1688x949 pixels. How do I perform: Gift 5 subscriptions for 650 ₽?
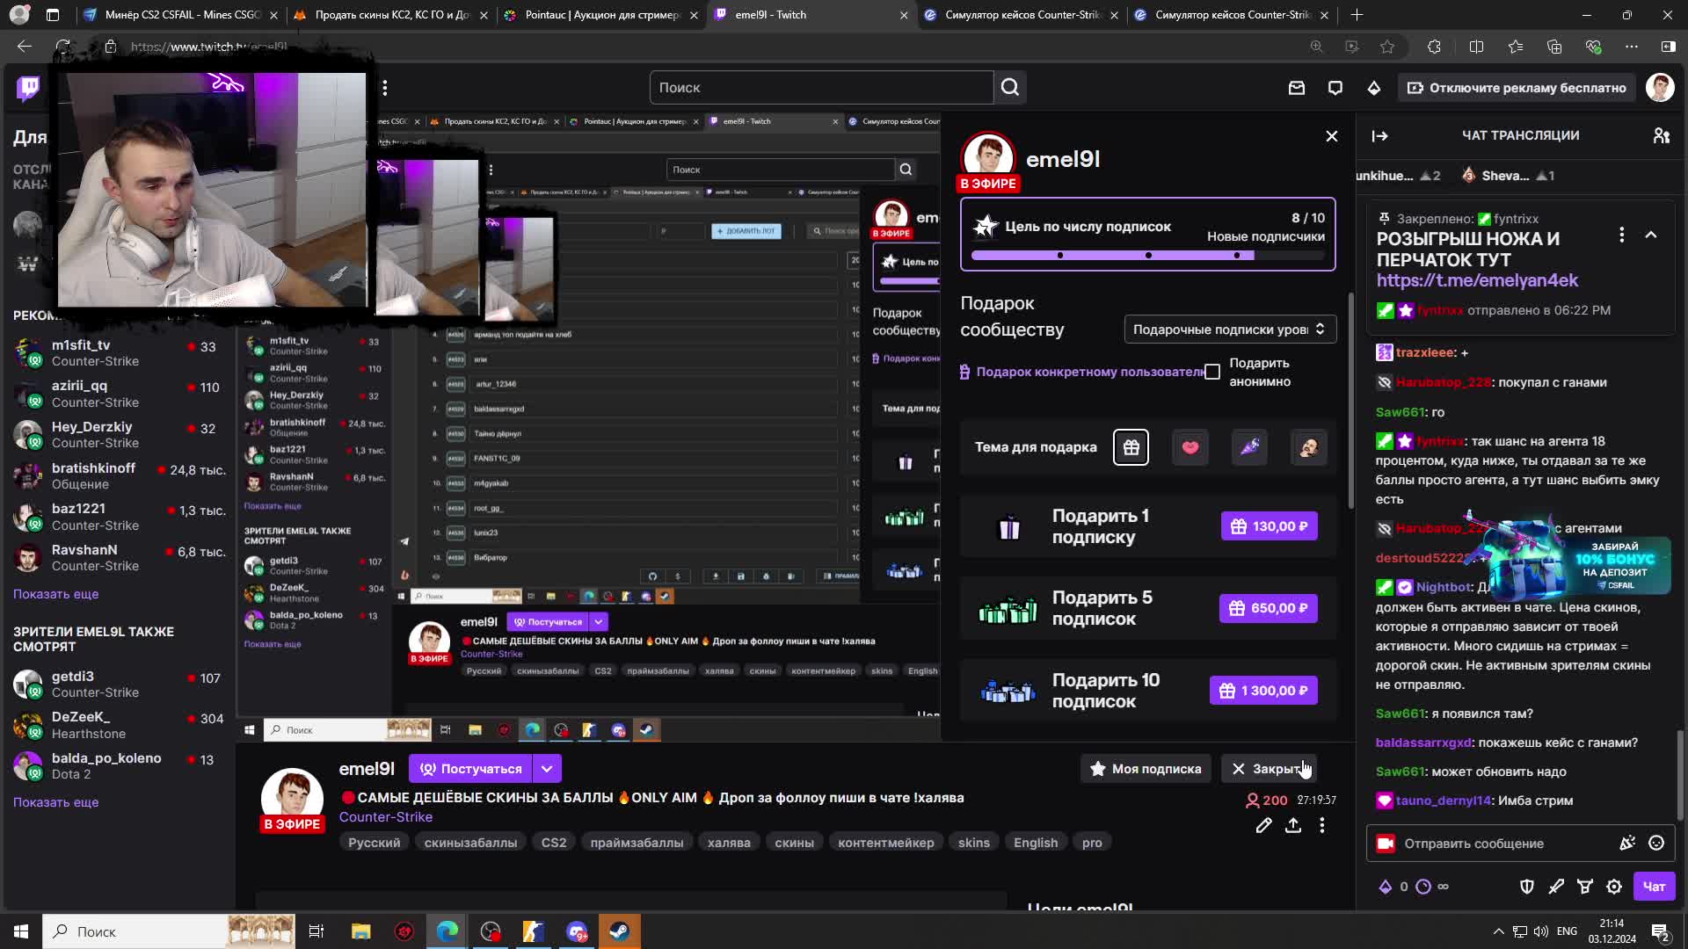pyautogui.click(x=1268, y=608)
